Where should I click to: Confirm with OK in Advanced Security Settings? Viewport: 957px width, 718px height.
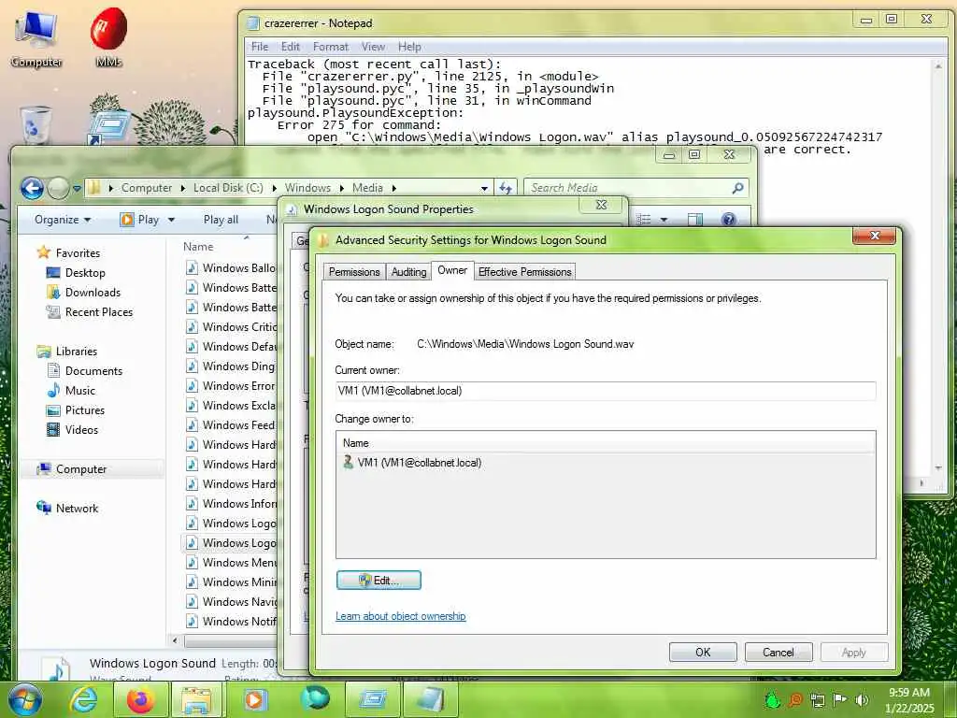point(703,652)
